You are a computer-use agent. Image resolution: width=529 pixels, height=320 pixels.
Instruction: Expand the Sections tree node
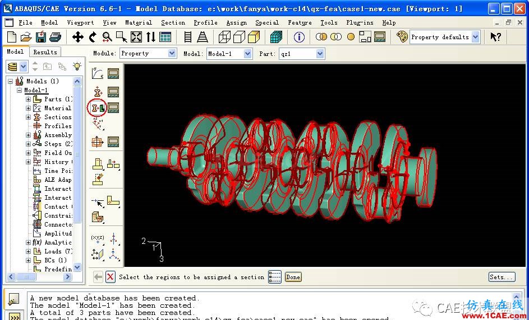(x=29, y=117)
